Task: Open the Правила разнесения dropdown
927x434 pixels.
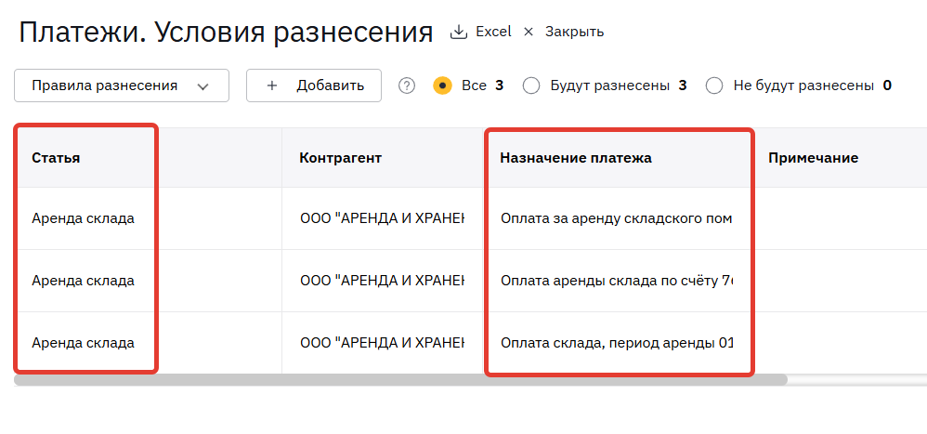Action: coord(121,85)
